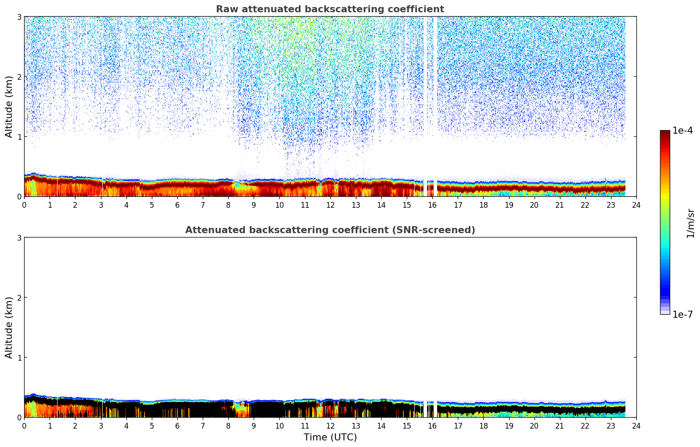Click the "Raw attenuated backscattering coefficient" title

coord(330,9)
